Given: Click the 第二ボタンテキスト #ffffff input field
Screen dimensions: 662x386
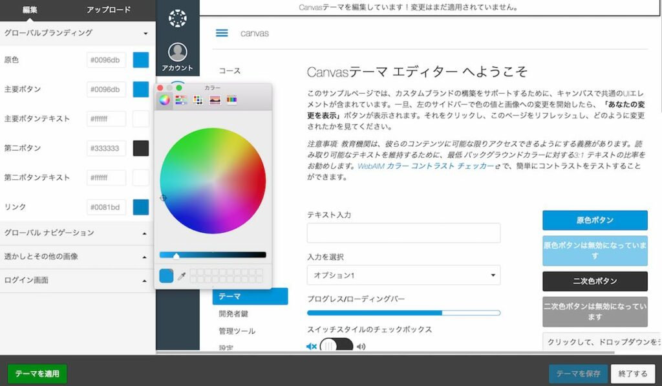Looking at the screenshot, I should pos(107,178).
